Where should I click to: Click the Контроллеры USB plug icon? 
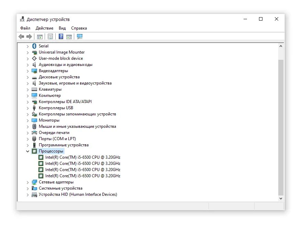(34, 108)
